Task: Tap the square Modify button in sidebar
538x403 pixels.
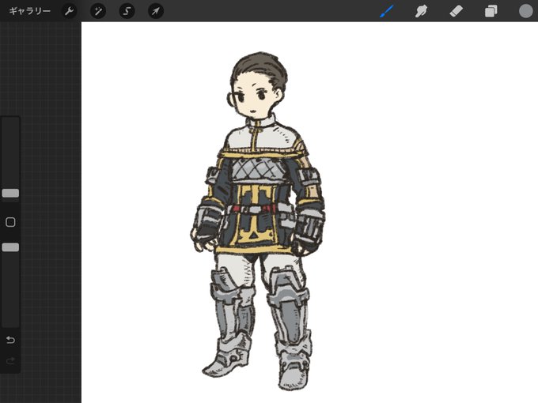Action: point(10,222)
